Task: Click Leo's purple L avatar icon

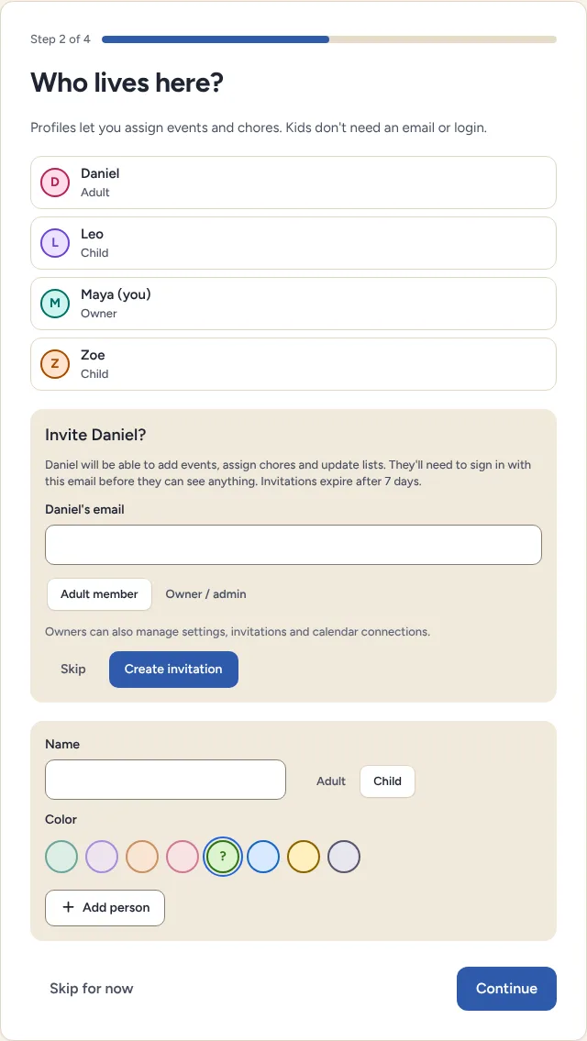Action: (55, 243)
